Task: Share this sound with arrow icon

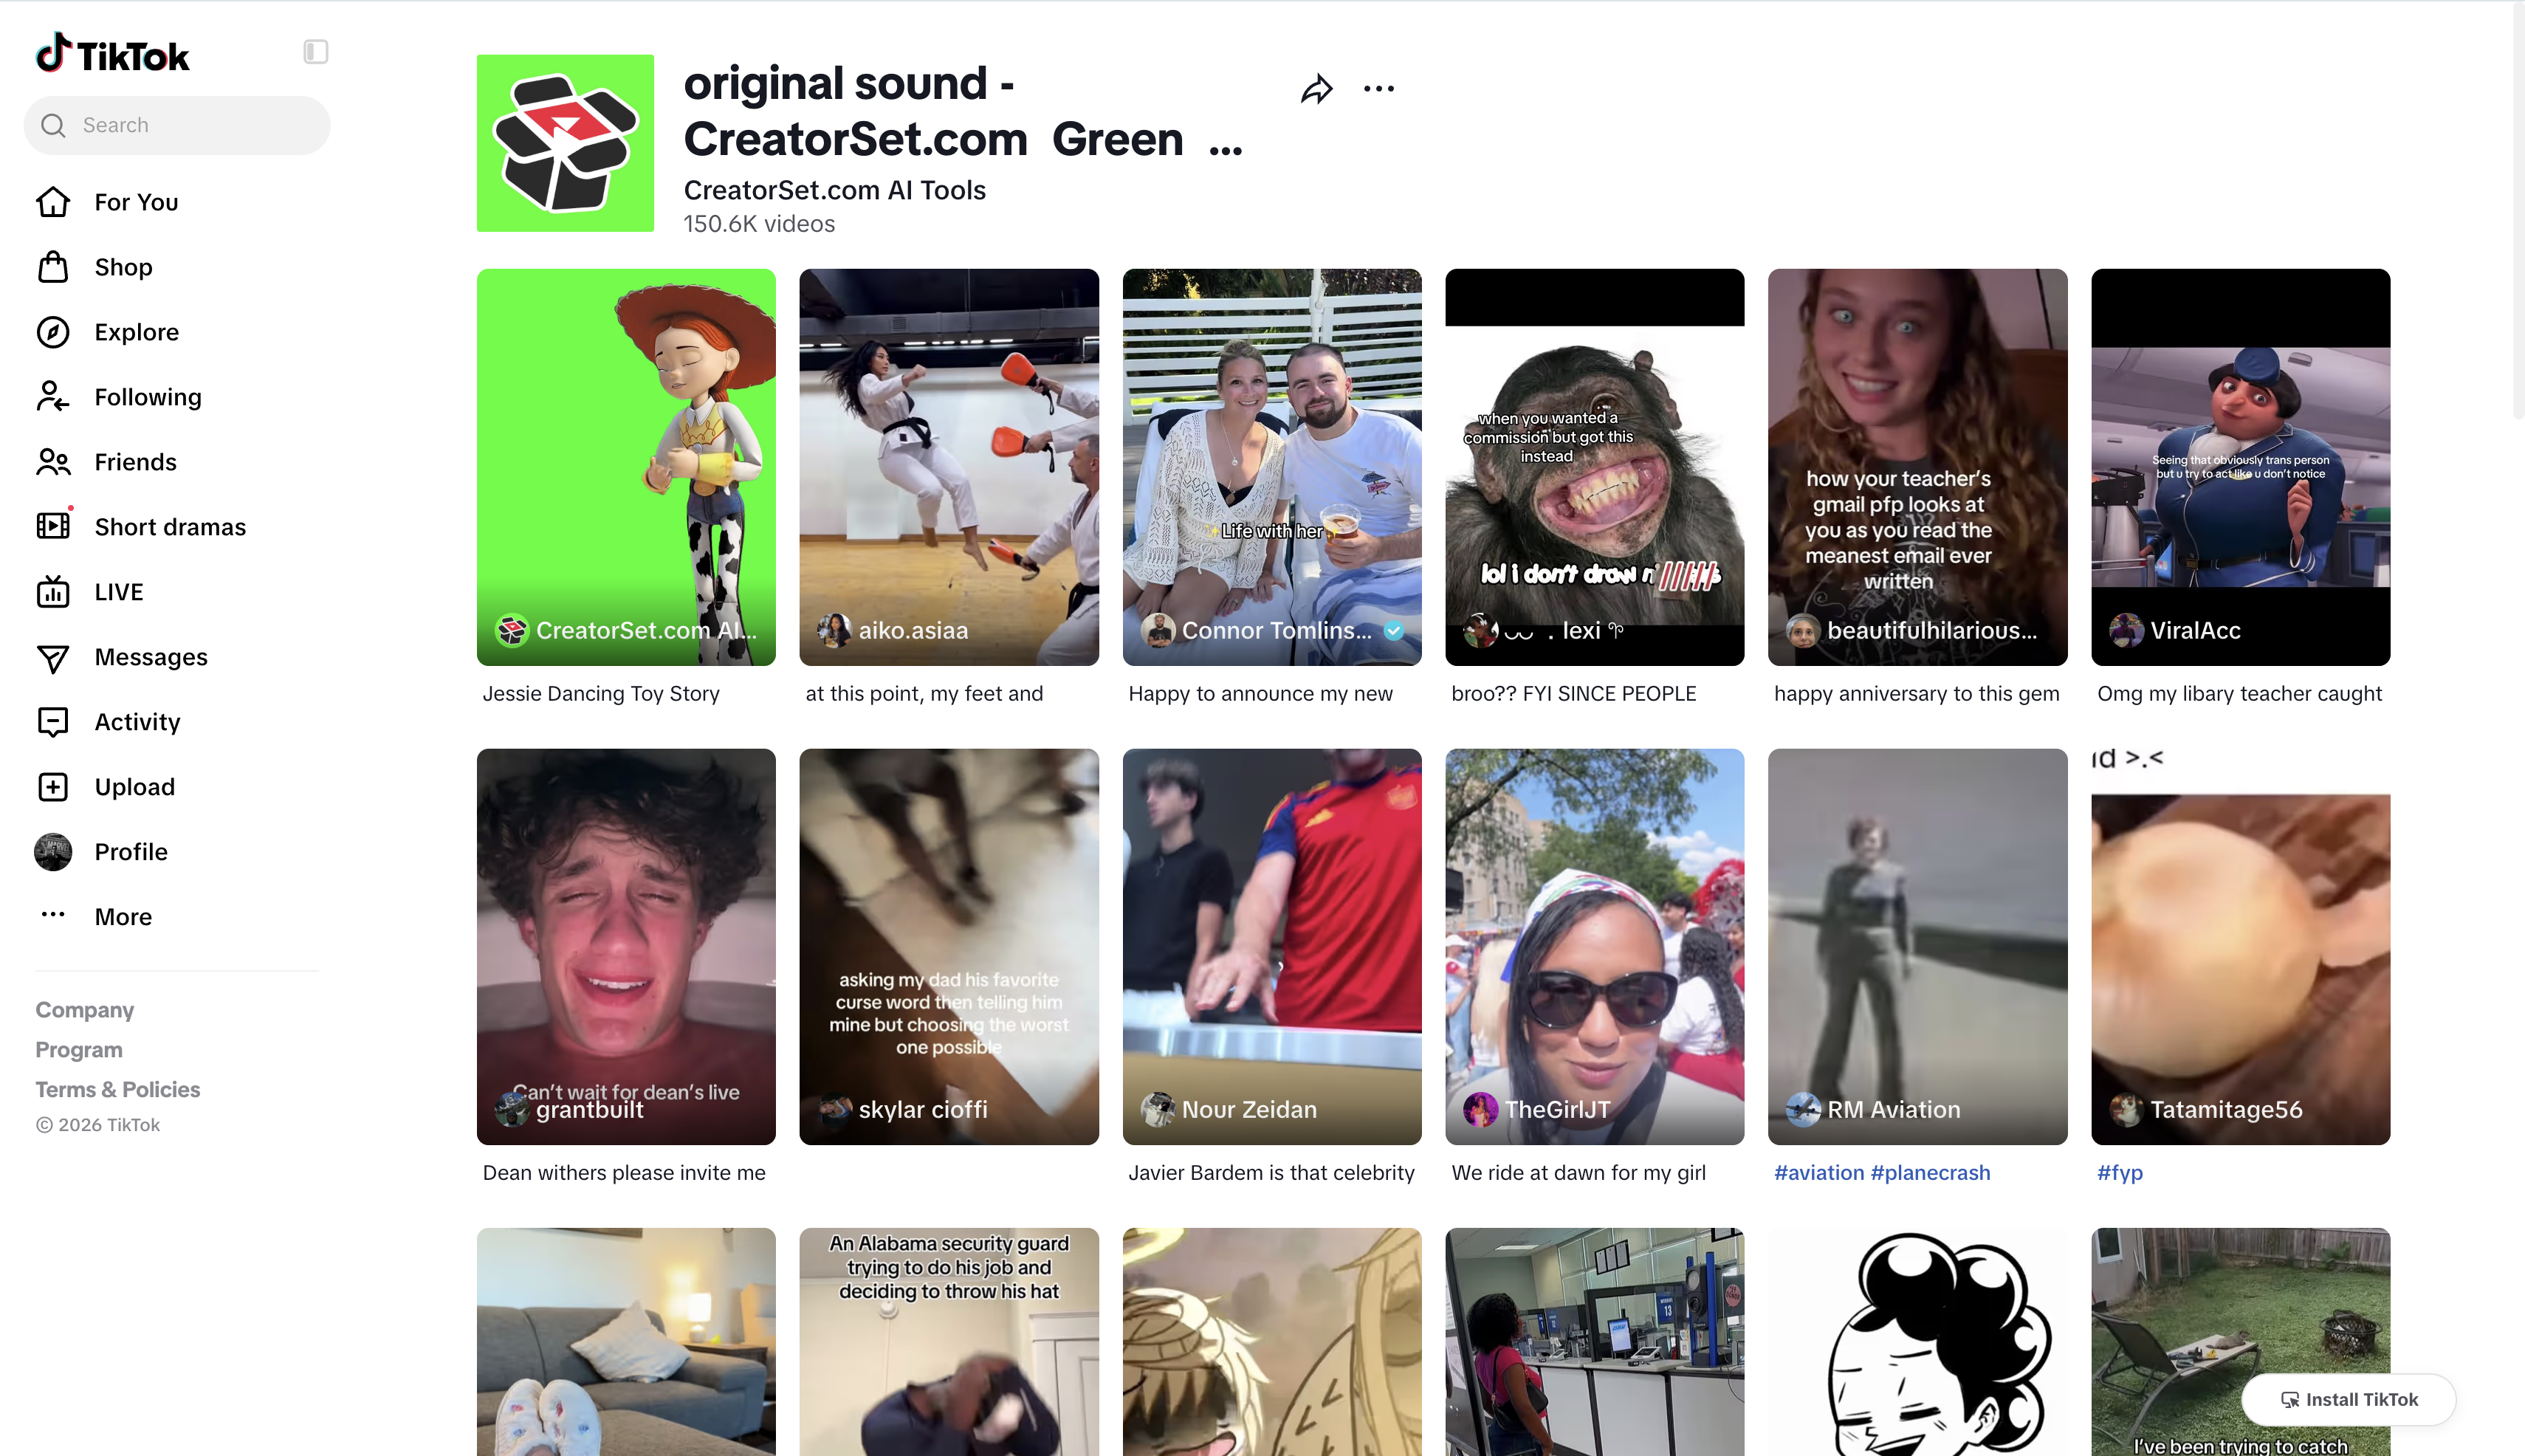Action: tap(1317, 89)
